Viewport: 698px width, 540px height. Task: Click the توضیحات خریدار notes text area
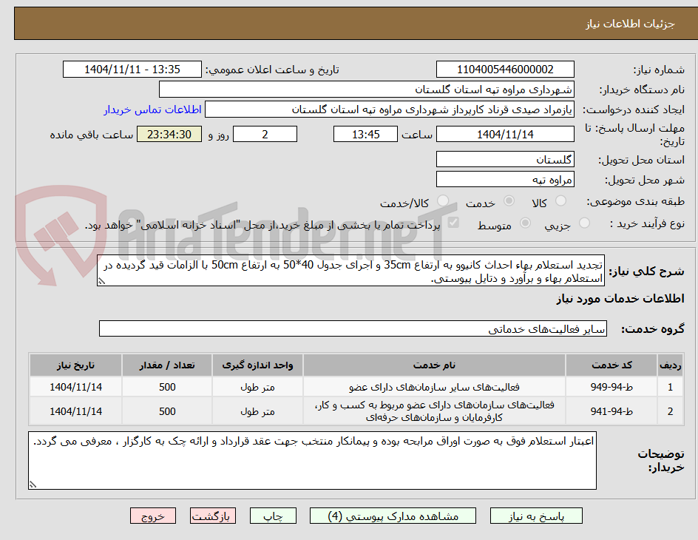tap(313, 460)
